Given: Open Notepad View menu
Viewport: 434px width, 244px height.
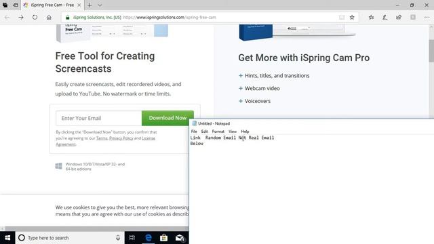Looking at the screenshot, I should point(233,131).
